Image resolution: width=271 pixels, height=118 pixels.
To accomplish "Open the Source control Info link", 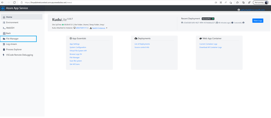I will coord(142,47).
